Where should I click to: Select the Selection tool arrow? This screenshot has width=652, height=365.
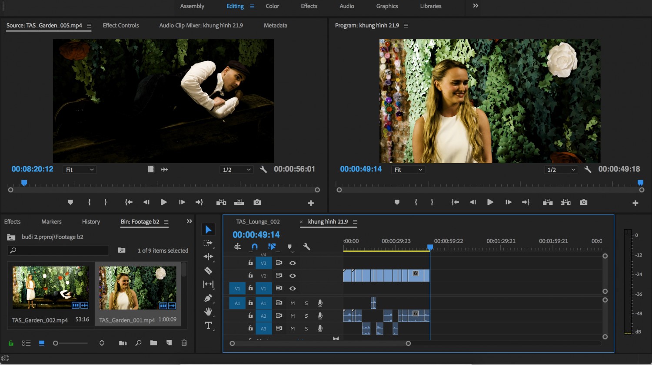click(x=208, y=229)
